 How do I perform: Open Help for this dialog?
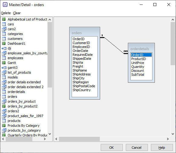point(162,148)
